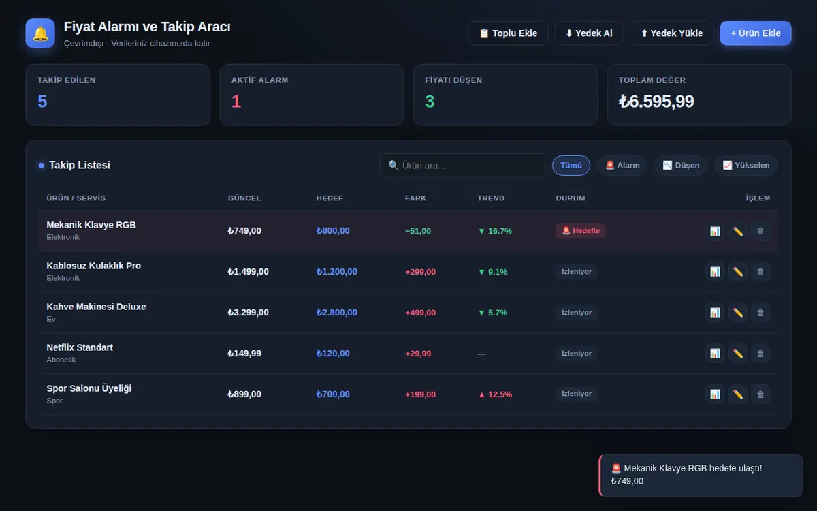The height and width of the screenshot is (511, 817).
Task: Edit Spor Salonu Üyeliği with pencil
Action: tap(738, 394)
